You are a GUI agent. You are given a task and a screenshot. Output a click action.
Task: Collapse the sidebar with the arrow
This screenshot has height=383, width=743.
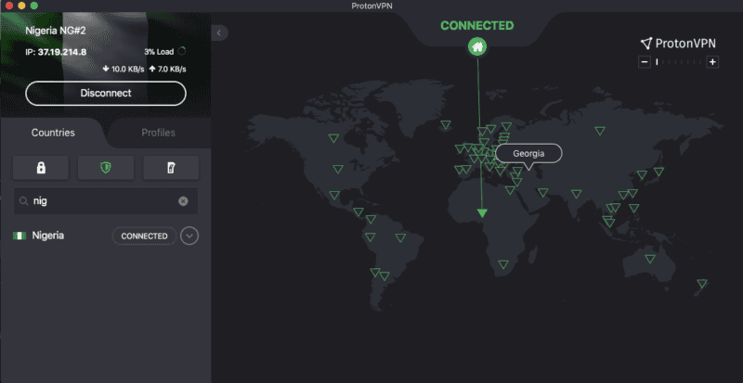219,32
